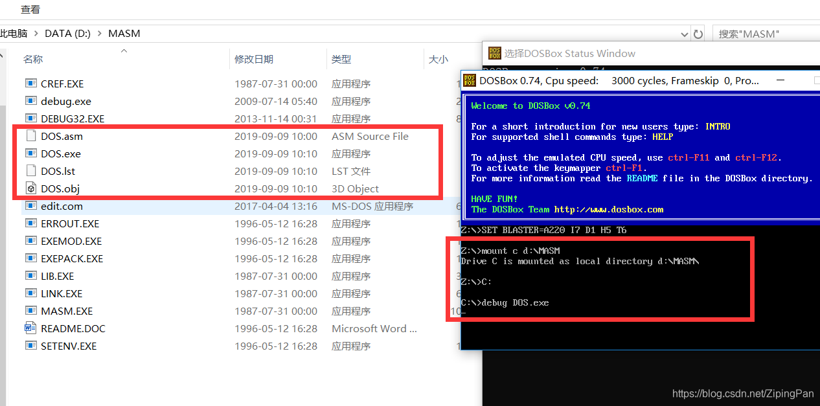Select the DOS.exe file name

pos(61,153)
